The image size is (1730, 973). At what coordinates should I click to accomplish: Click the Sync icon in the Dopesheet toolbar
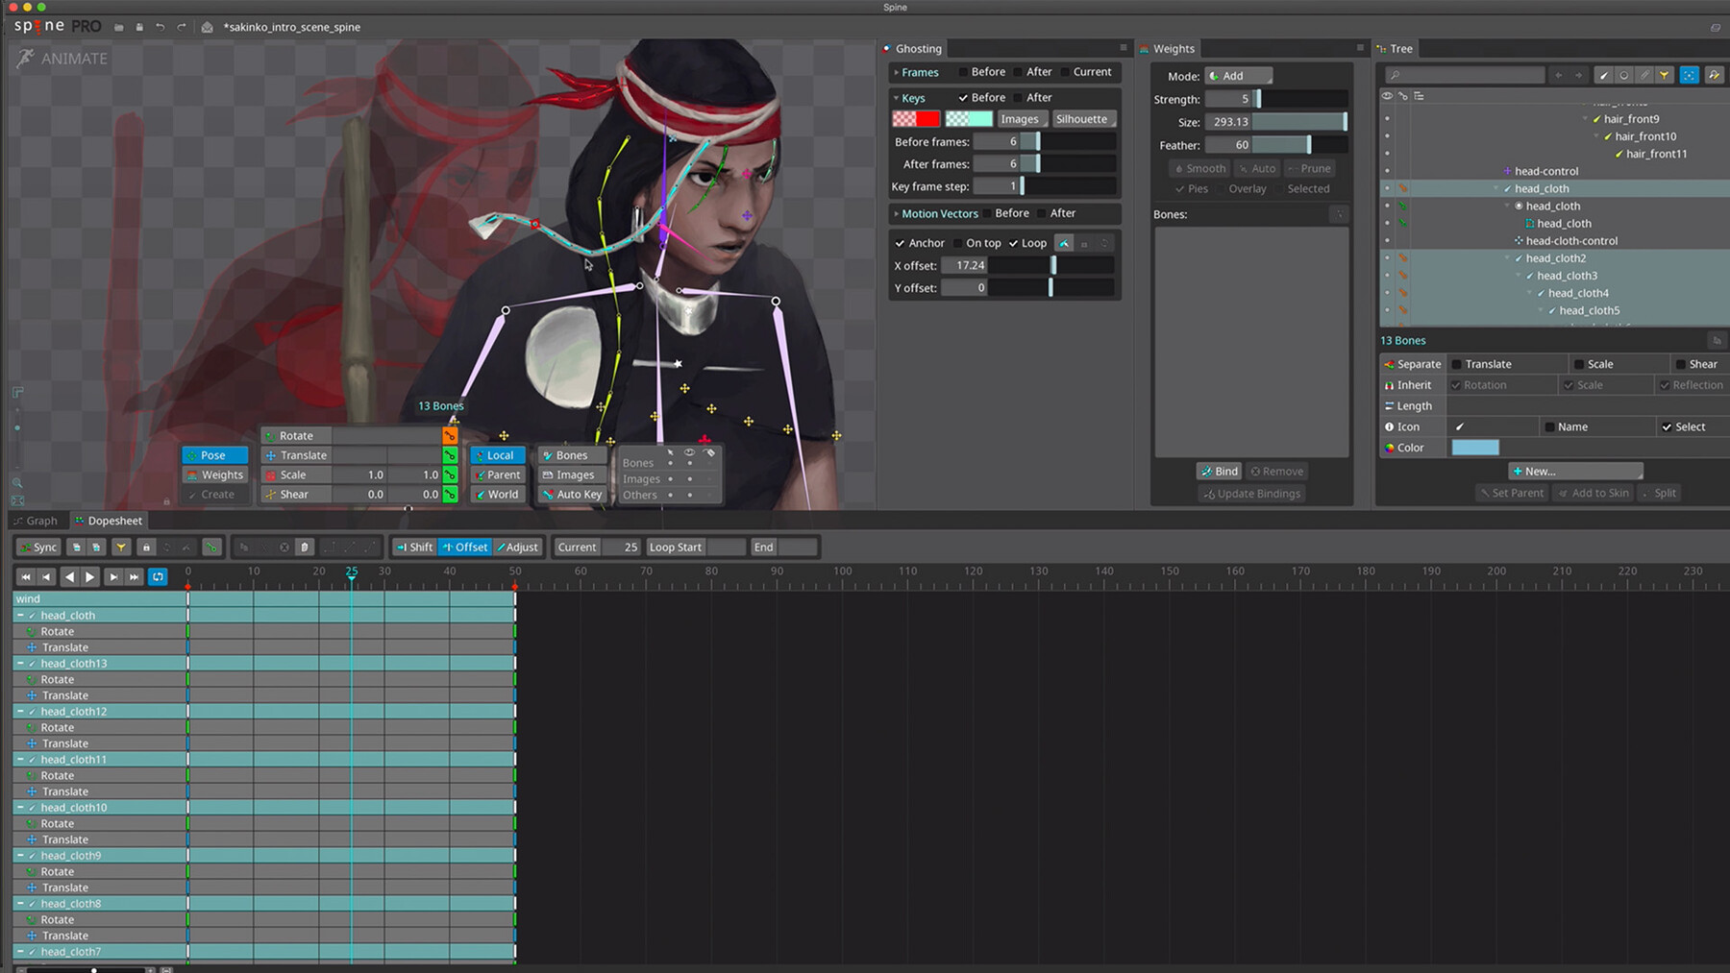coord(37,547)
